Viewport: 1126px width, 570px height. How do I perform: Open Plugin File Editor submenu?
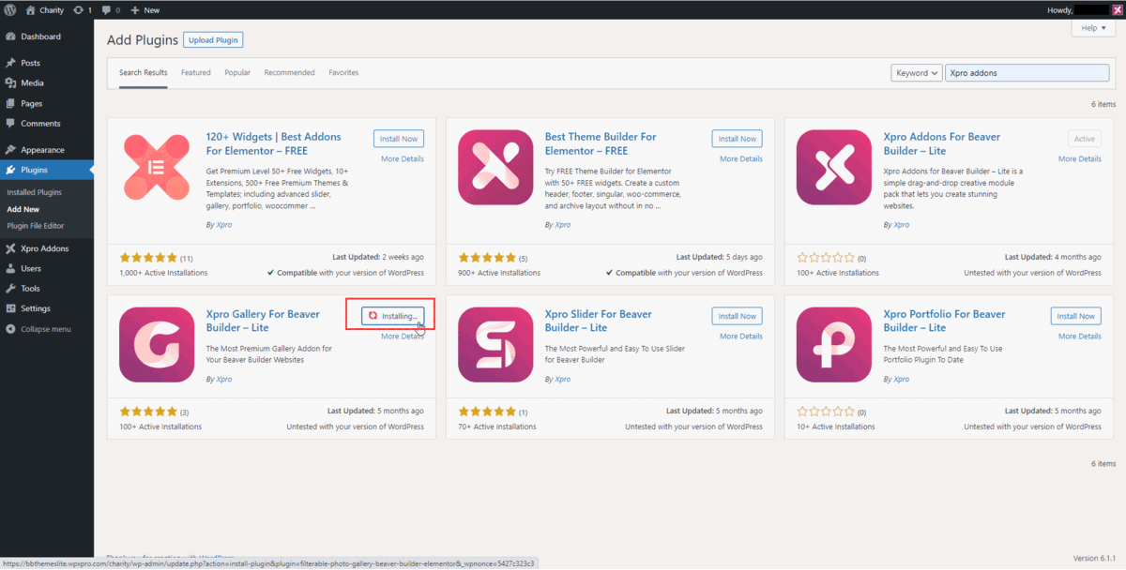click(35, 226)
